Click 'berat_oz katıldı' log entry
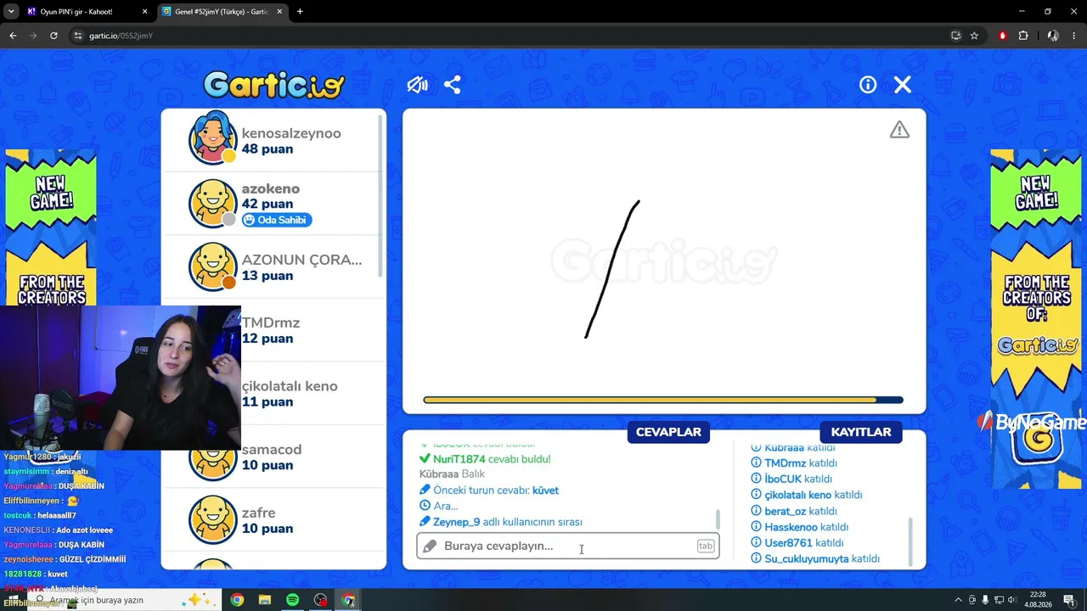 (794, 511)
